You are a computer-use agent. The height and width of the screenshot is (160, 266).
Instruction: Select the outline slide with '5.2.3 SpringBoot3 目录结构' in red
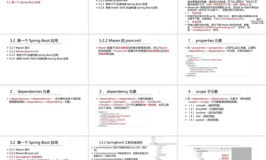pos(44,149)
